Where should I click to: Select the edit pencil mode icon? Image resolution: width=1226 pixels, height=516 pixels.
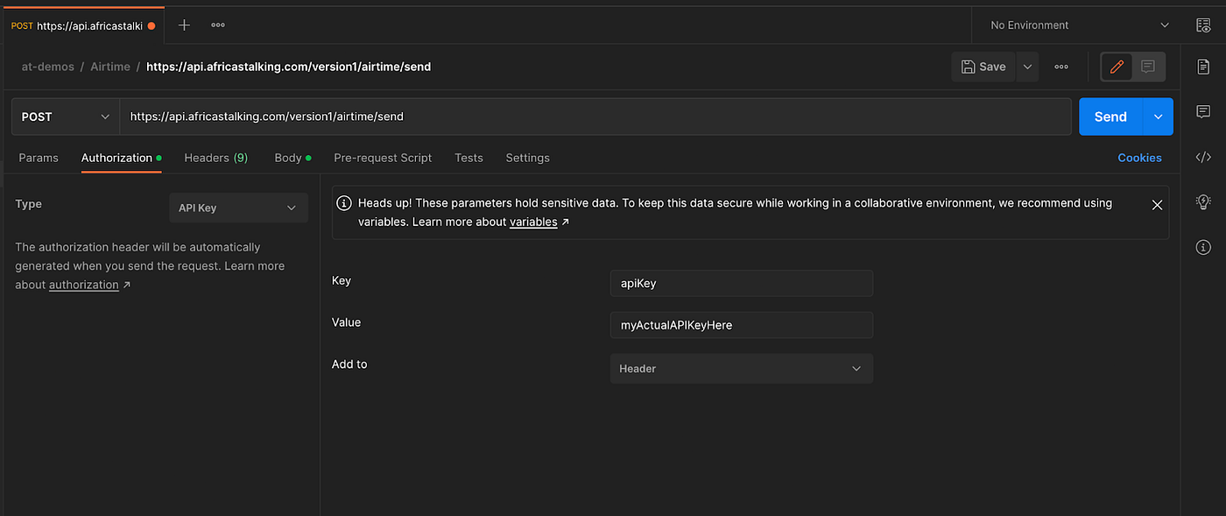click(x=1116, y=67)
